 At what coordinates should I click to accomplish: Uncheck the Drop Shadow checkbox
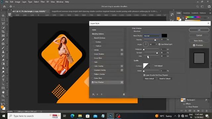[93, 82]
